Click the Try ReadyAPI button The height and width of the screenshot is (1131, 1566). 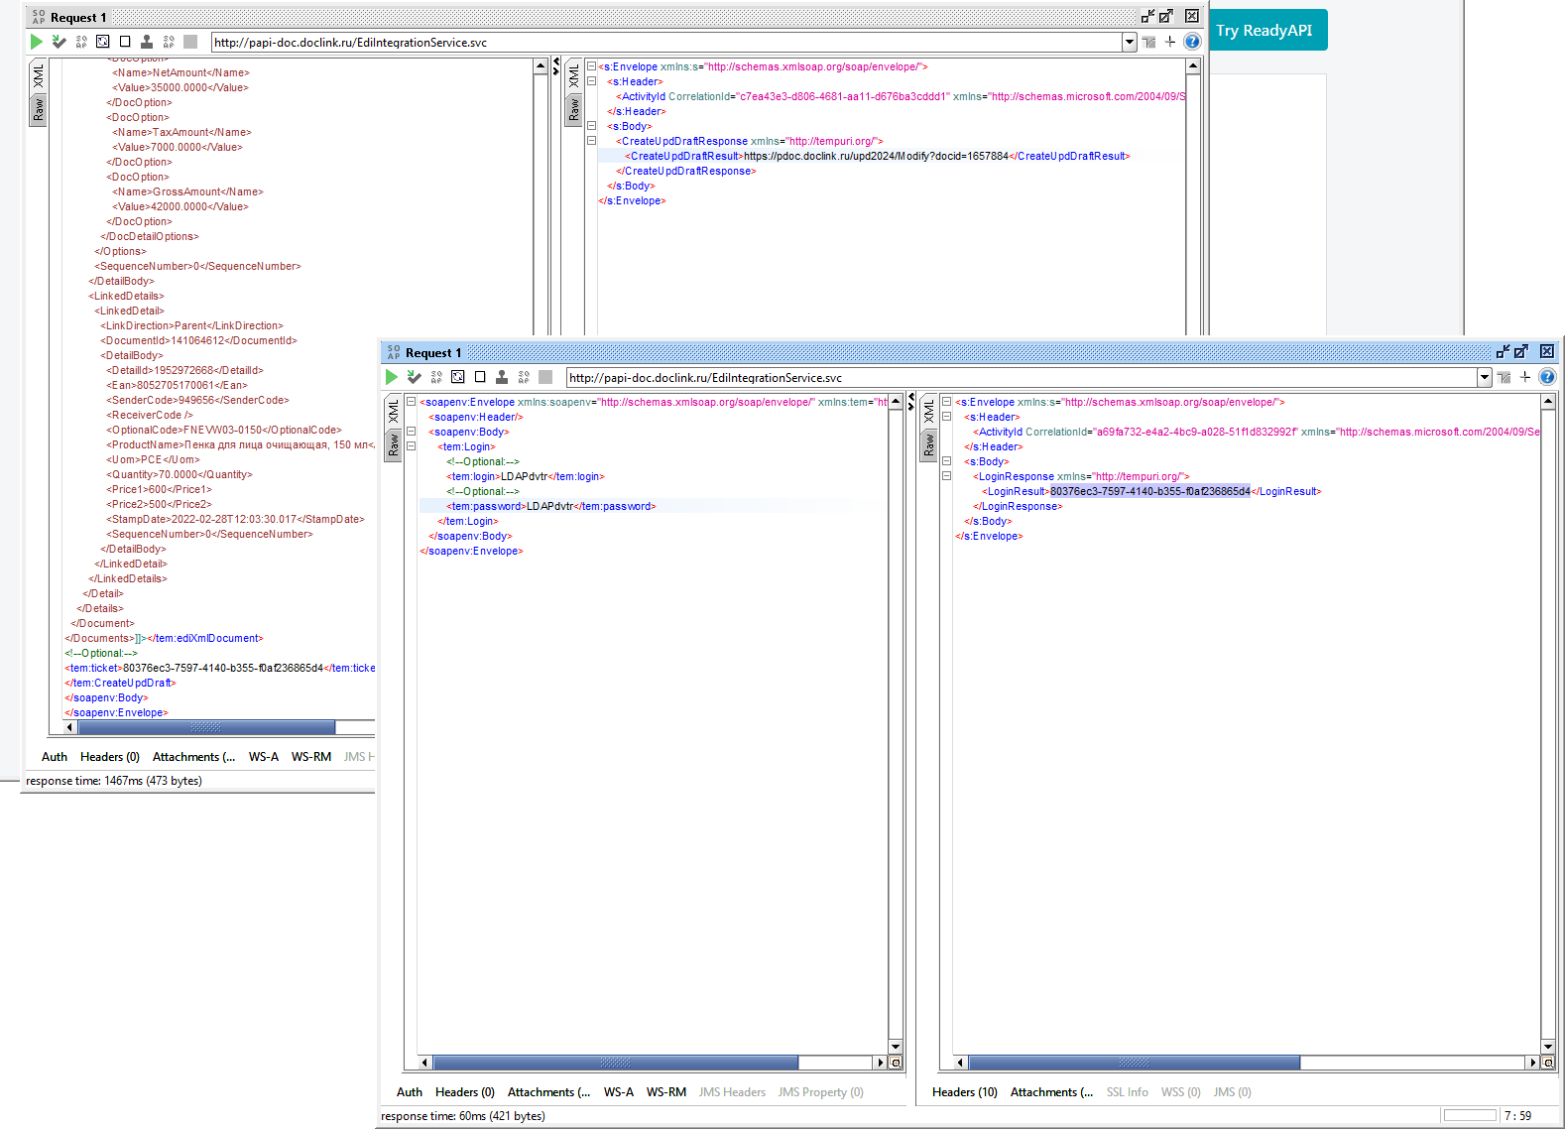(1265, 31)
